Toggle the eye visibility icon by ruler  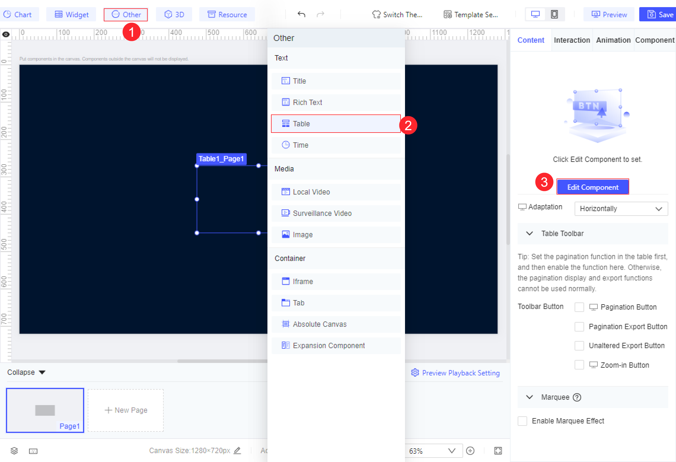tap(6, 34)
